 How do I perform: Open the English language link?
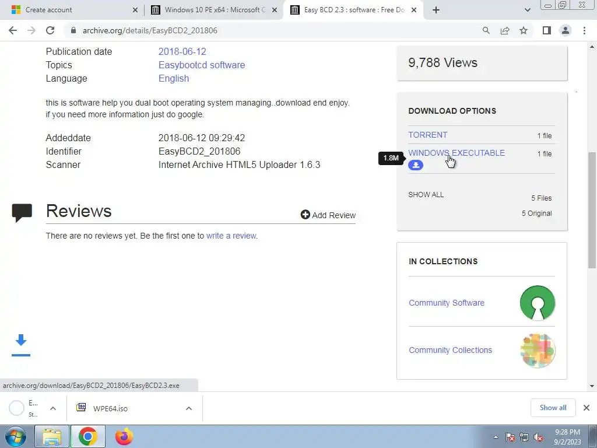[174, 79]
